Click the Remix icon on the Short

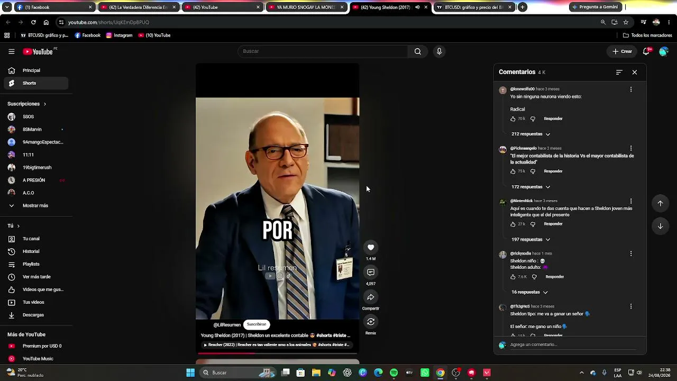tap(371, 322)
